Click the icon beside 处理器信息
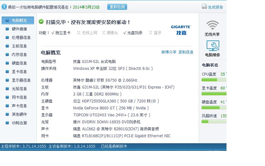Screen dimensions: 265x166 coord(7,37)
